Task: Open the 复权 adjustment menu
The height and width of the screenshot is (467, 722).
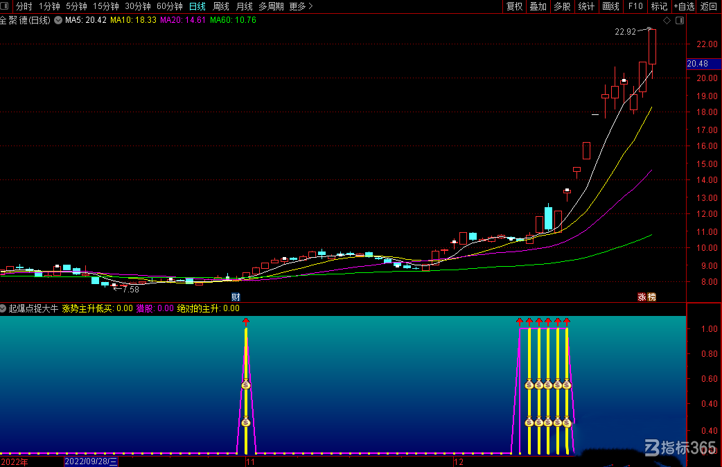Action: pos(514,6)
